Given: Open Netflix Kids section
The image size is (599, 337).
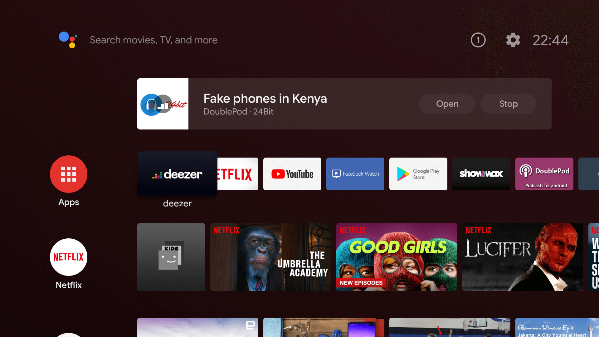Looking at the screenshot, I should pos(171,257).
